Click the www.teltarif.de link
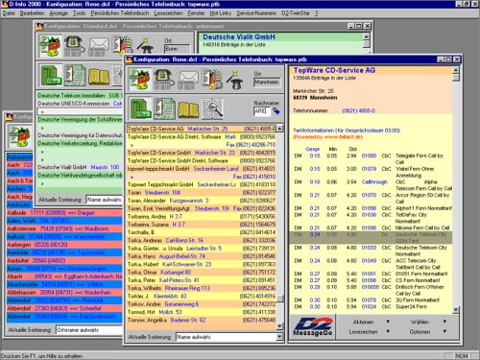 coord(343,137)
